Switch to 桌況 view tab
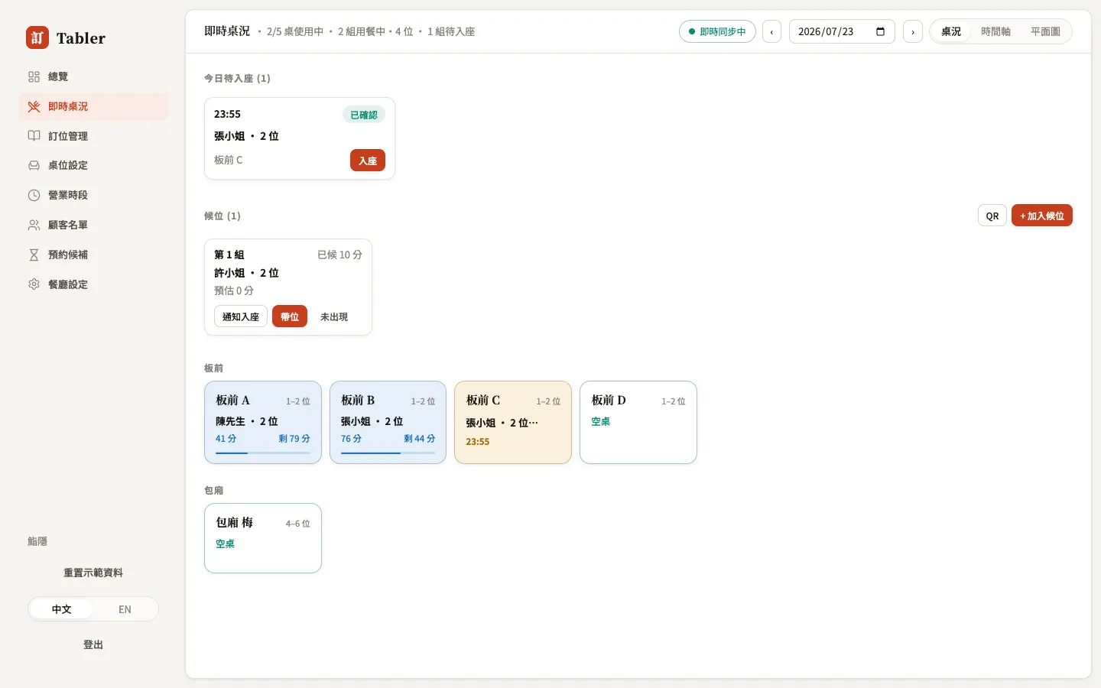The image size is (1101, 688). (951, 31)
